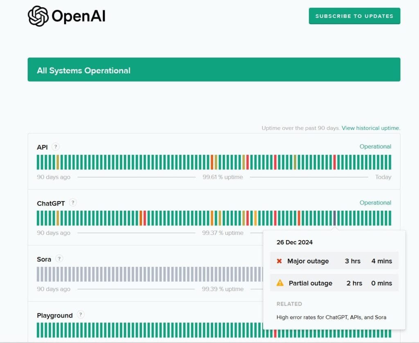Click the highlighted 26 Dec bar in ChatGPT timeline
Screen dimensions: 419x343
[334, 218]
